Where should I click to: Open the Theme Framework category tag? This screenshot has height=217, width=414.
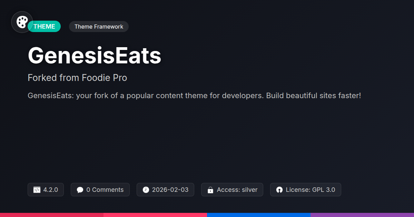coord(99,27)
